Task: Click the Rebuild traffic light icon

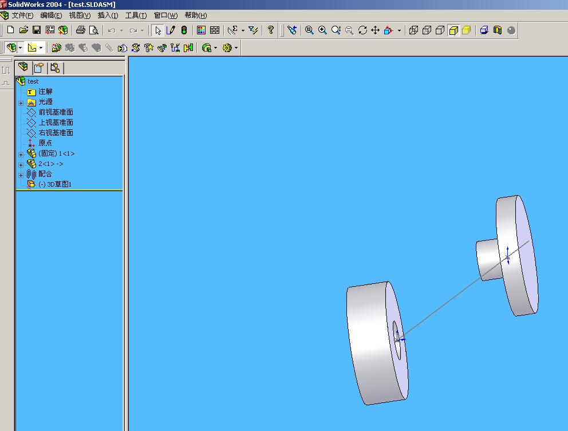Action: click(184, 30)
